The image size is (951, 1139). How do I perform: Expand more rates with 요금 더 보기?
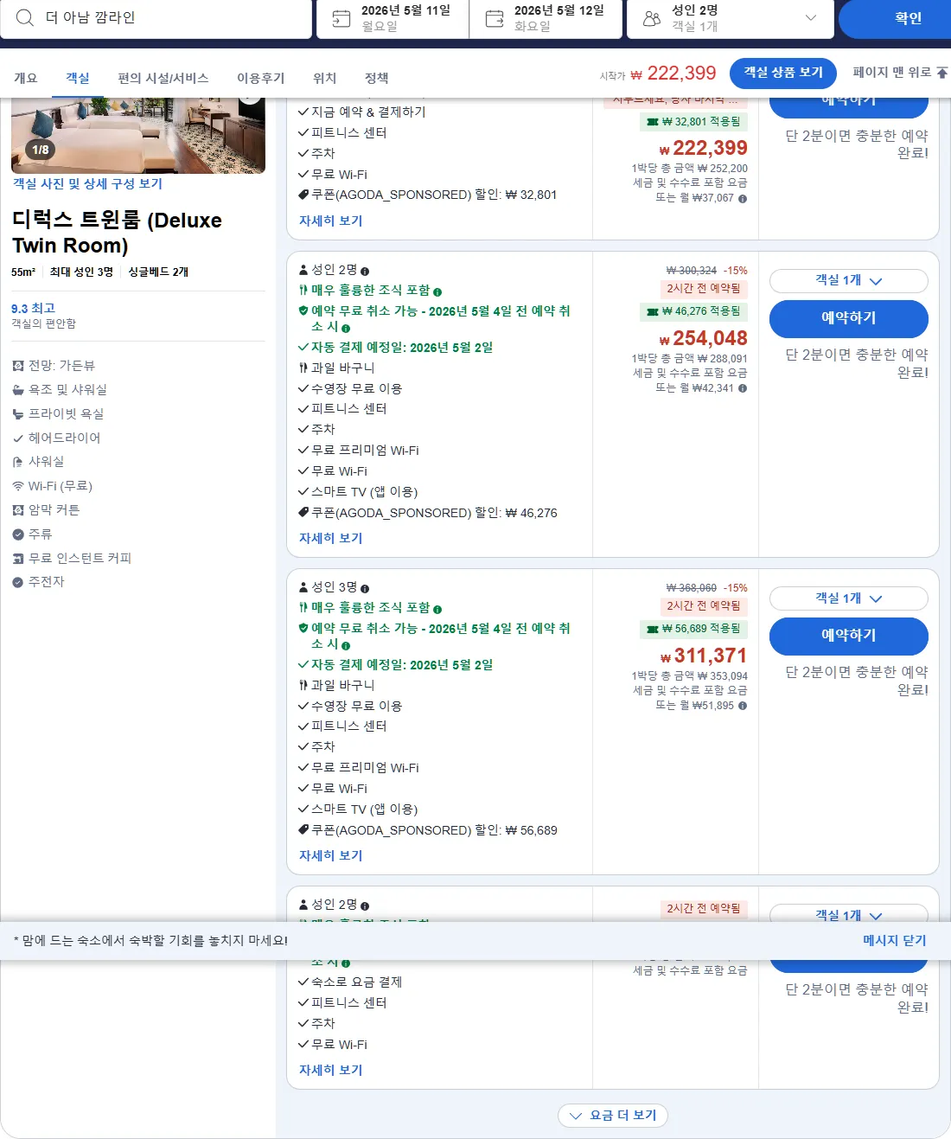(x=613, y=1116)
